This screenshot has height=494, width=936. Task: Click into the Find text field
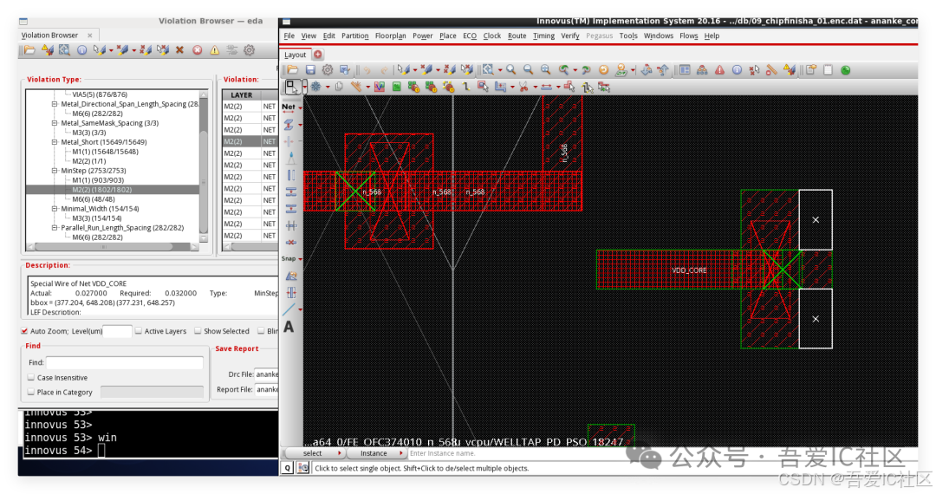[124, 362]
